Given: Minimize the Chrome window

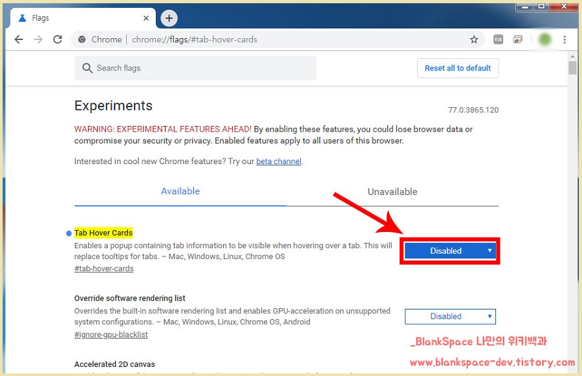Looking at the screenshot, I should [x=525, y=6].
